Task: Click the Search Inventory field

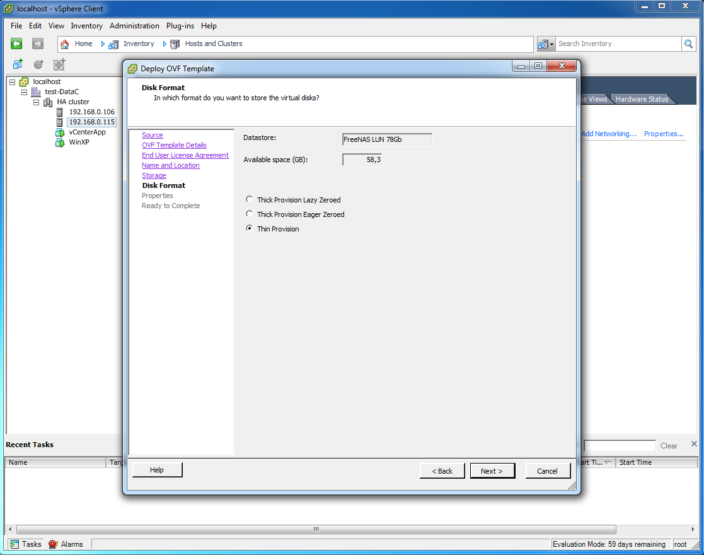Action: coord(618,44)
